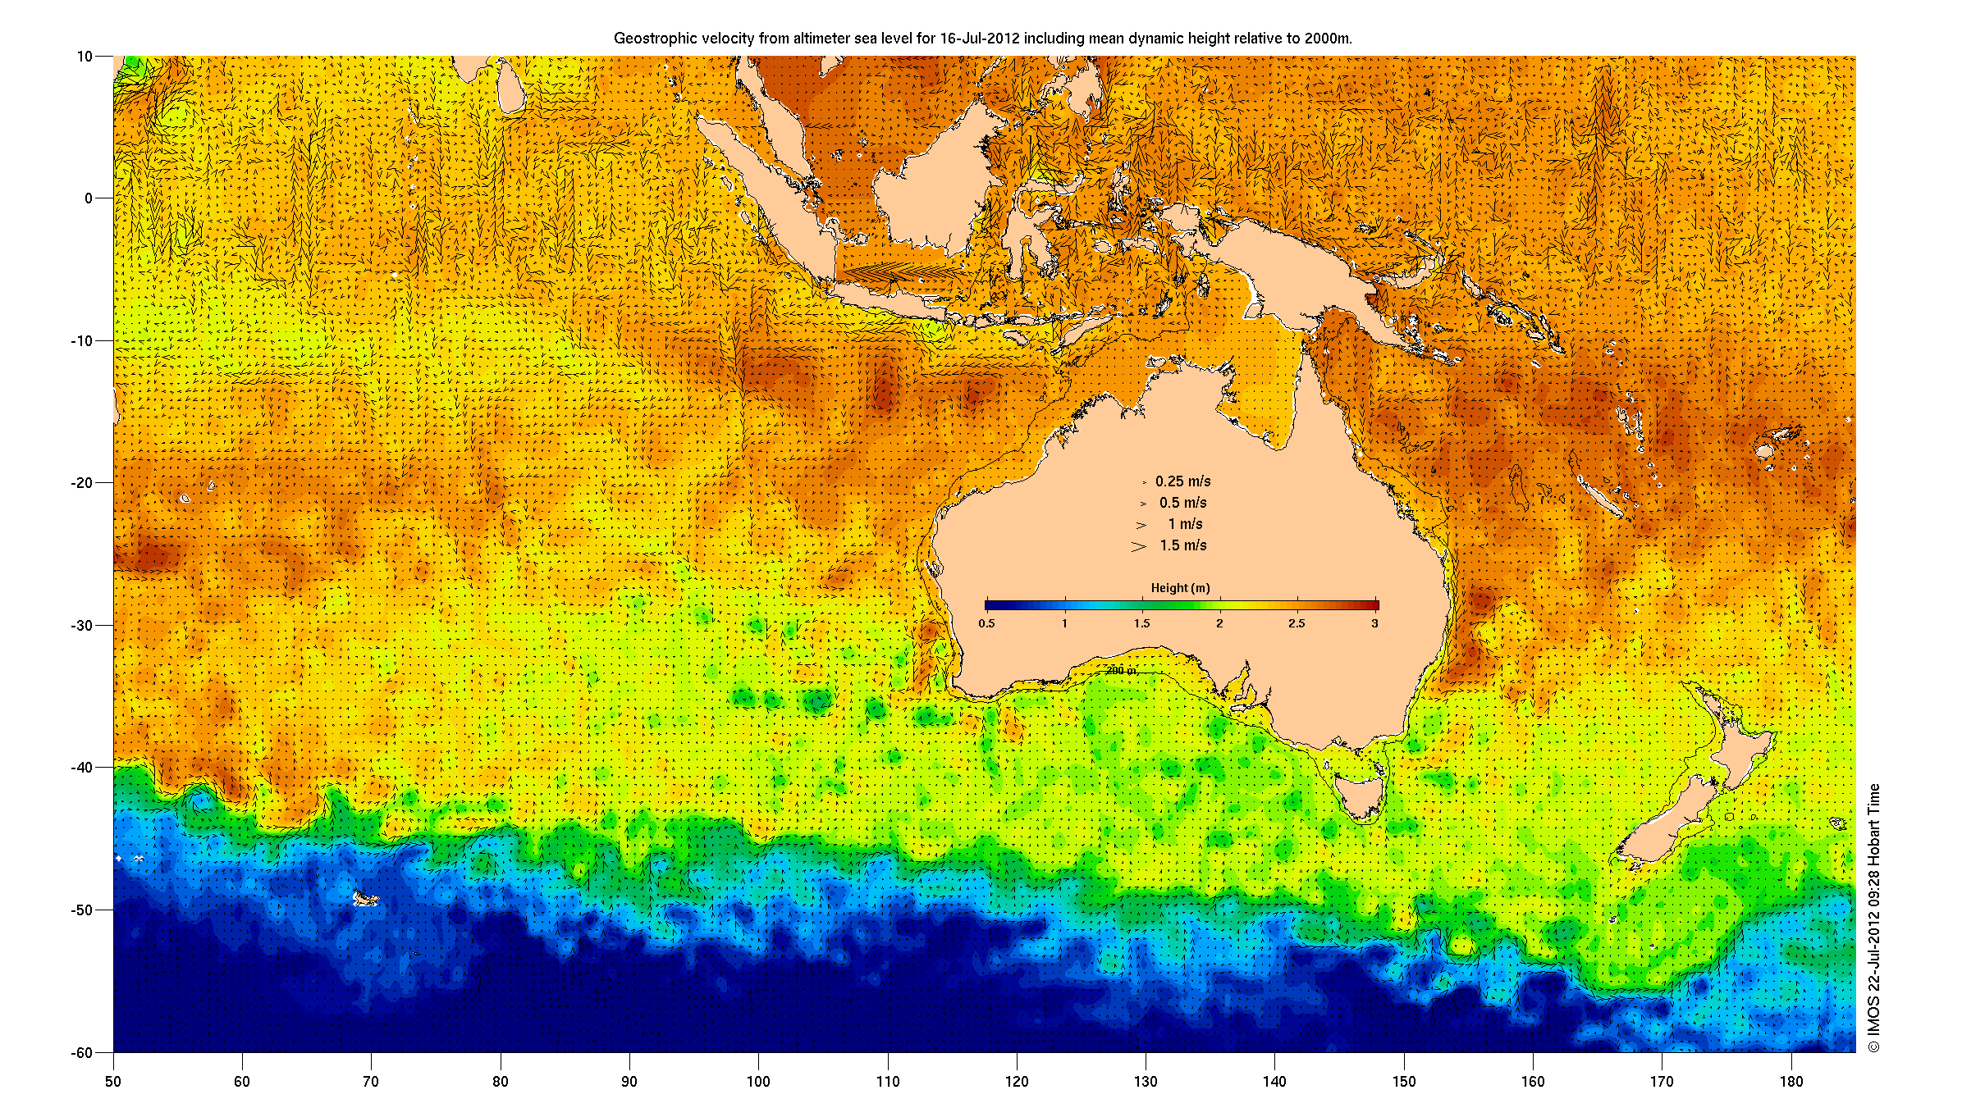Image resolution: width=1962 pixels, height=1108 pixels.
Task: Click the arrow symbol beside '1.5 m/s'
Action: pyautogui.click(x=1138, y=546)
